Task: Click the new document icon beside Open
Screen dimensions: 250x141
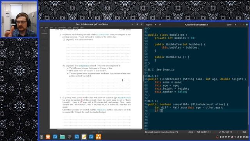Action: (160, 25)
